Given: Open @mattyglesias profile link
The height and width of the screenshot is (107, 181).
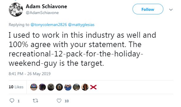Looking at the screenshot, I should pyautogui.click(x=81, y=25).
